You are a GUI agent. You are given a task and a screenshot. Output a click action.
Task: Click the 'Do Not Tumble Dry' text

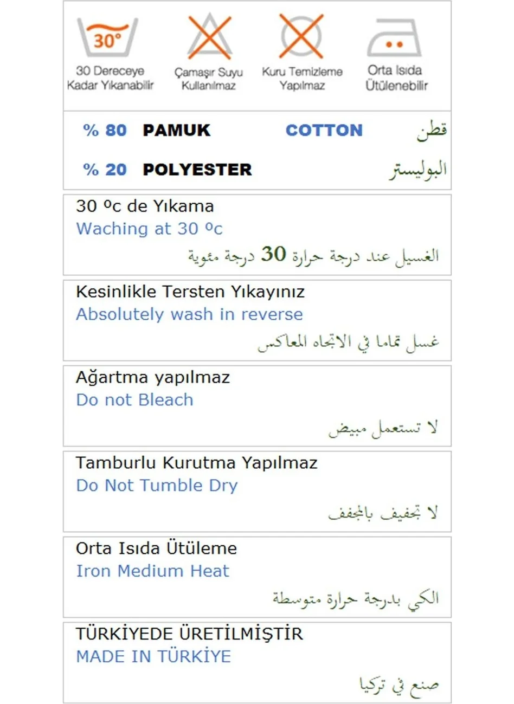[x=157, y=486]
